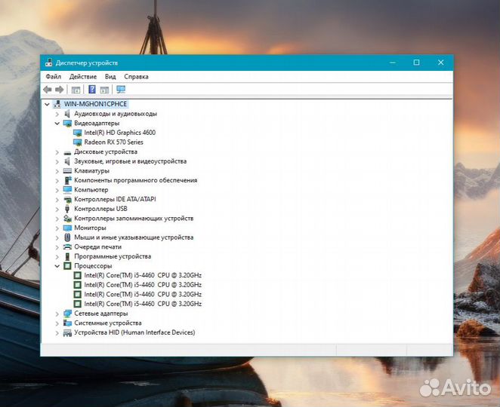Open the Справка menu
The image size is (500, 407).
coord(136,77)
